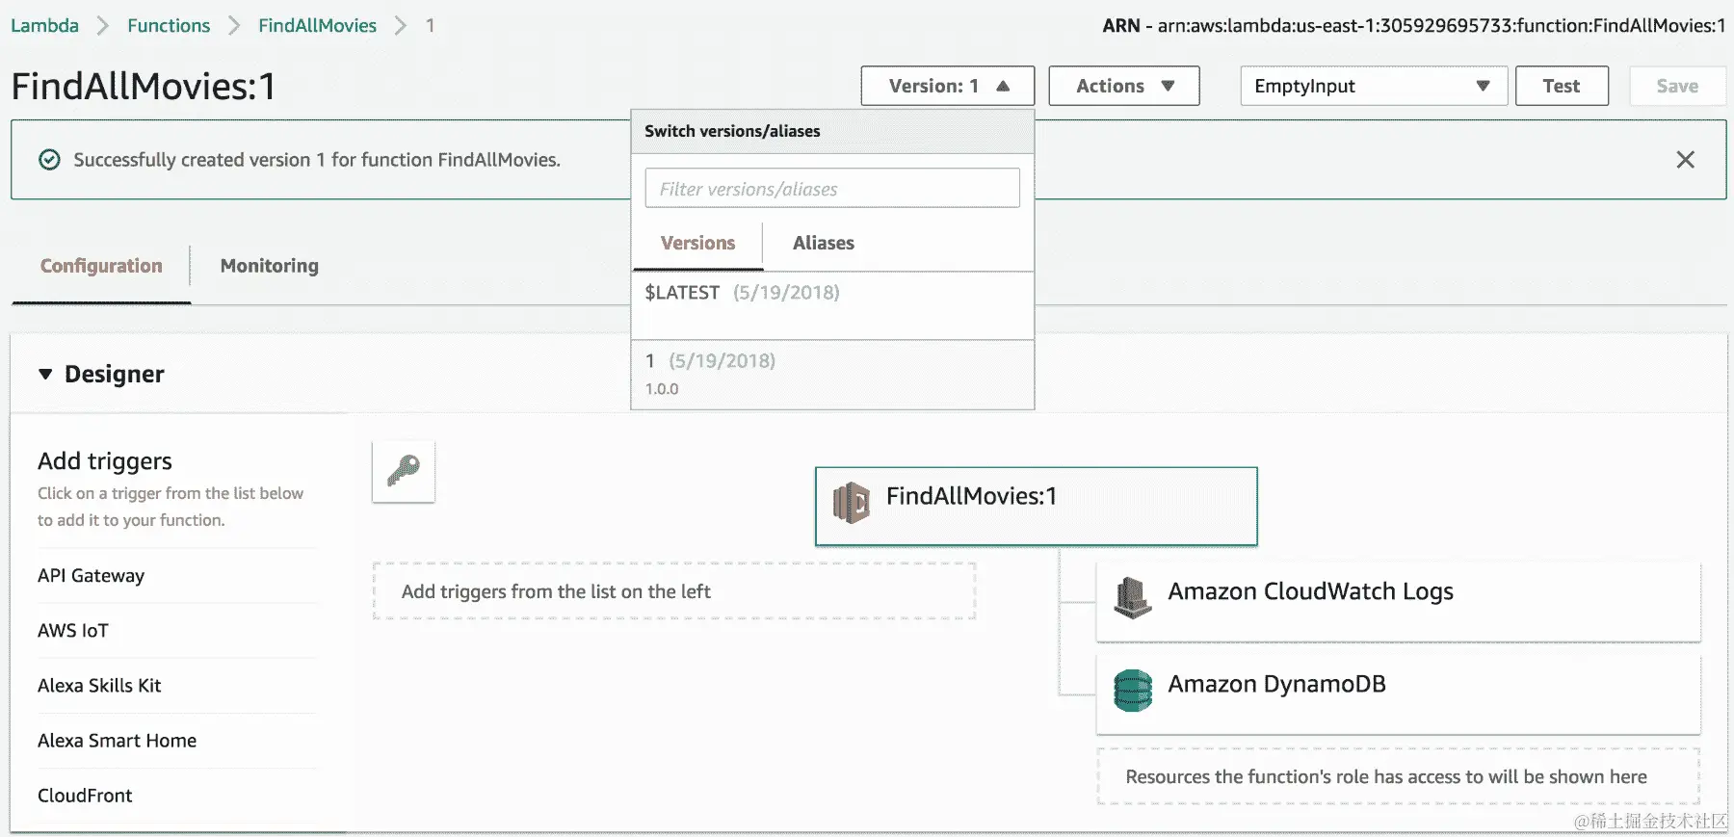Viewport: 1734px width, 837px height.
Task: Open the Version: 1 dropdown
Action: 948,86
